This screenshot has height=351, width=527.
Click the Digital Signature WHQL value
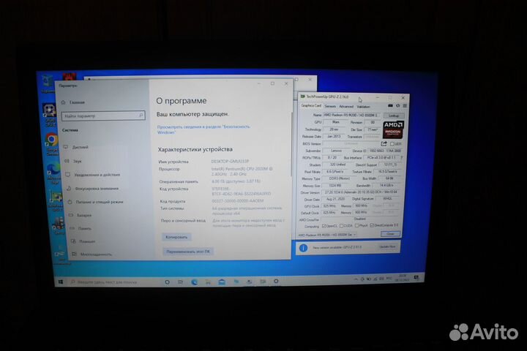[387, 199]
